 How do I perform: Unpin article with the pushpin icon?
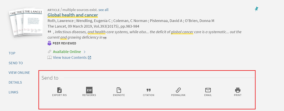pos(256,9)
